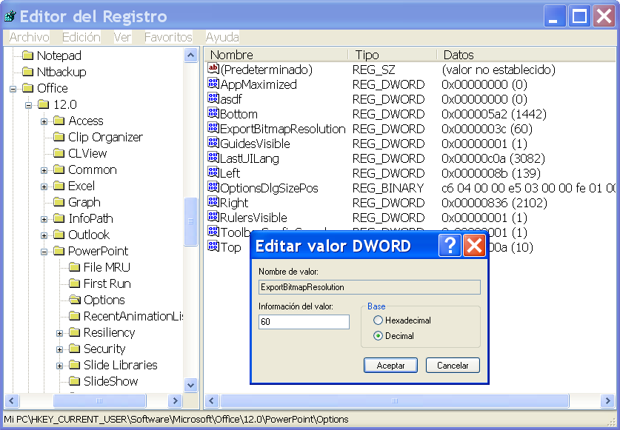
Task: Click the (Predeterminado) string value icon
Action: tap(213, 68)
